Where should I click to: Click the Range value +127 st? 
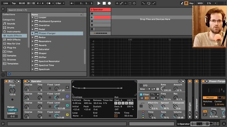pyautogui.click(x=12, y=110)
